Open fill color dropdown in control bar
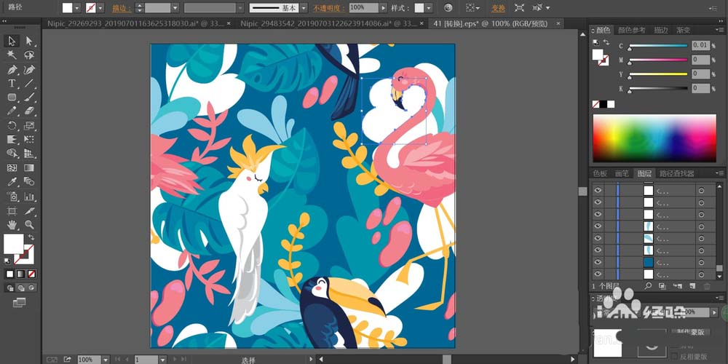This screenshot has width=728, height=364. click(x=76, y=8)
